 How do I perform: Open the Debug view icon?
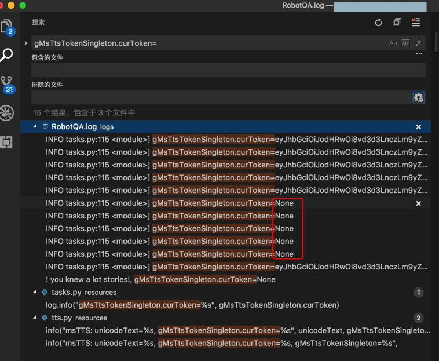click(7, 113)
